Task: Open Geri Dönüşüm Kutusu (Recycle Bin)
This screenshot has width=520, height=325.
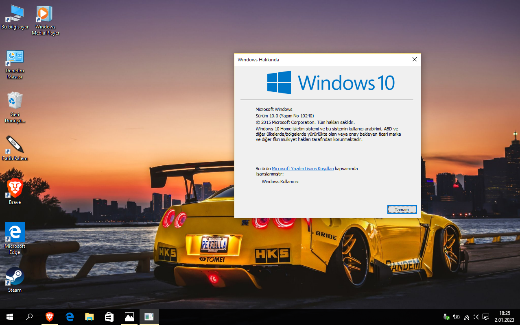Action: [x=15, y=100]
